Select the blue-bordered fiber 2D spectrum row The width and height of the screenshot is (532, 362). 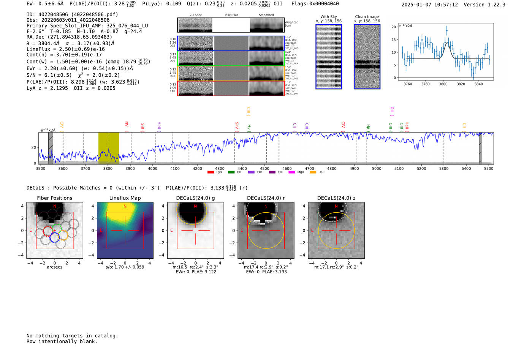(231, 43)
